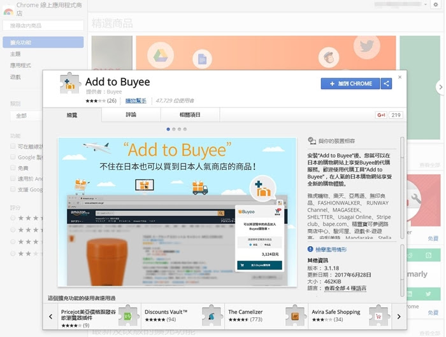Image resolution: width=446 pixels, height=337 pixels.
Task: Toggle the free (免費) filter checkbox
Action: pyautogui.click(x=13, y=167)
